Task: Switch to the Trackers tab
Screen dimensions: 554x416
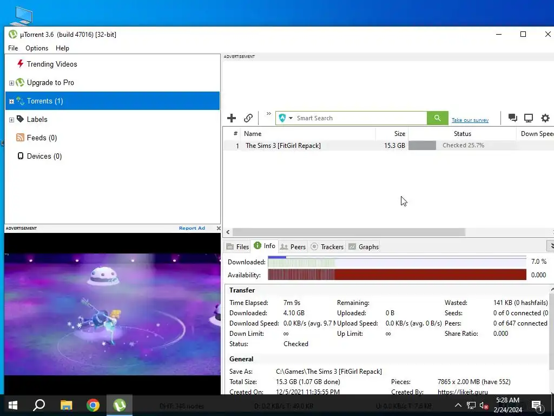Action: coord(327,246)
